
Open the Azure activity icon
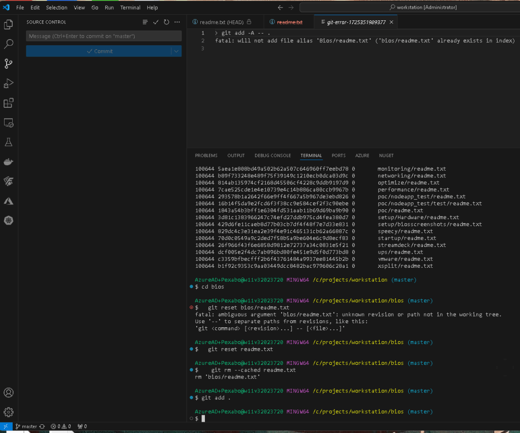click(x=9, y=201)
